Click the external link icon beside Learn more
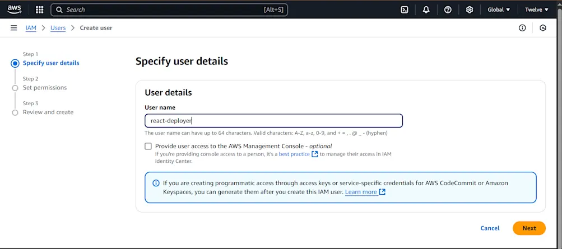Screen dimensions: 562x249 tap(382, 192)
